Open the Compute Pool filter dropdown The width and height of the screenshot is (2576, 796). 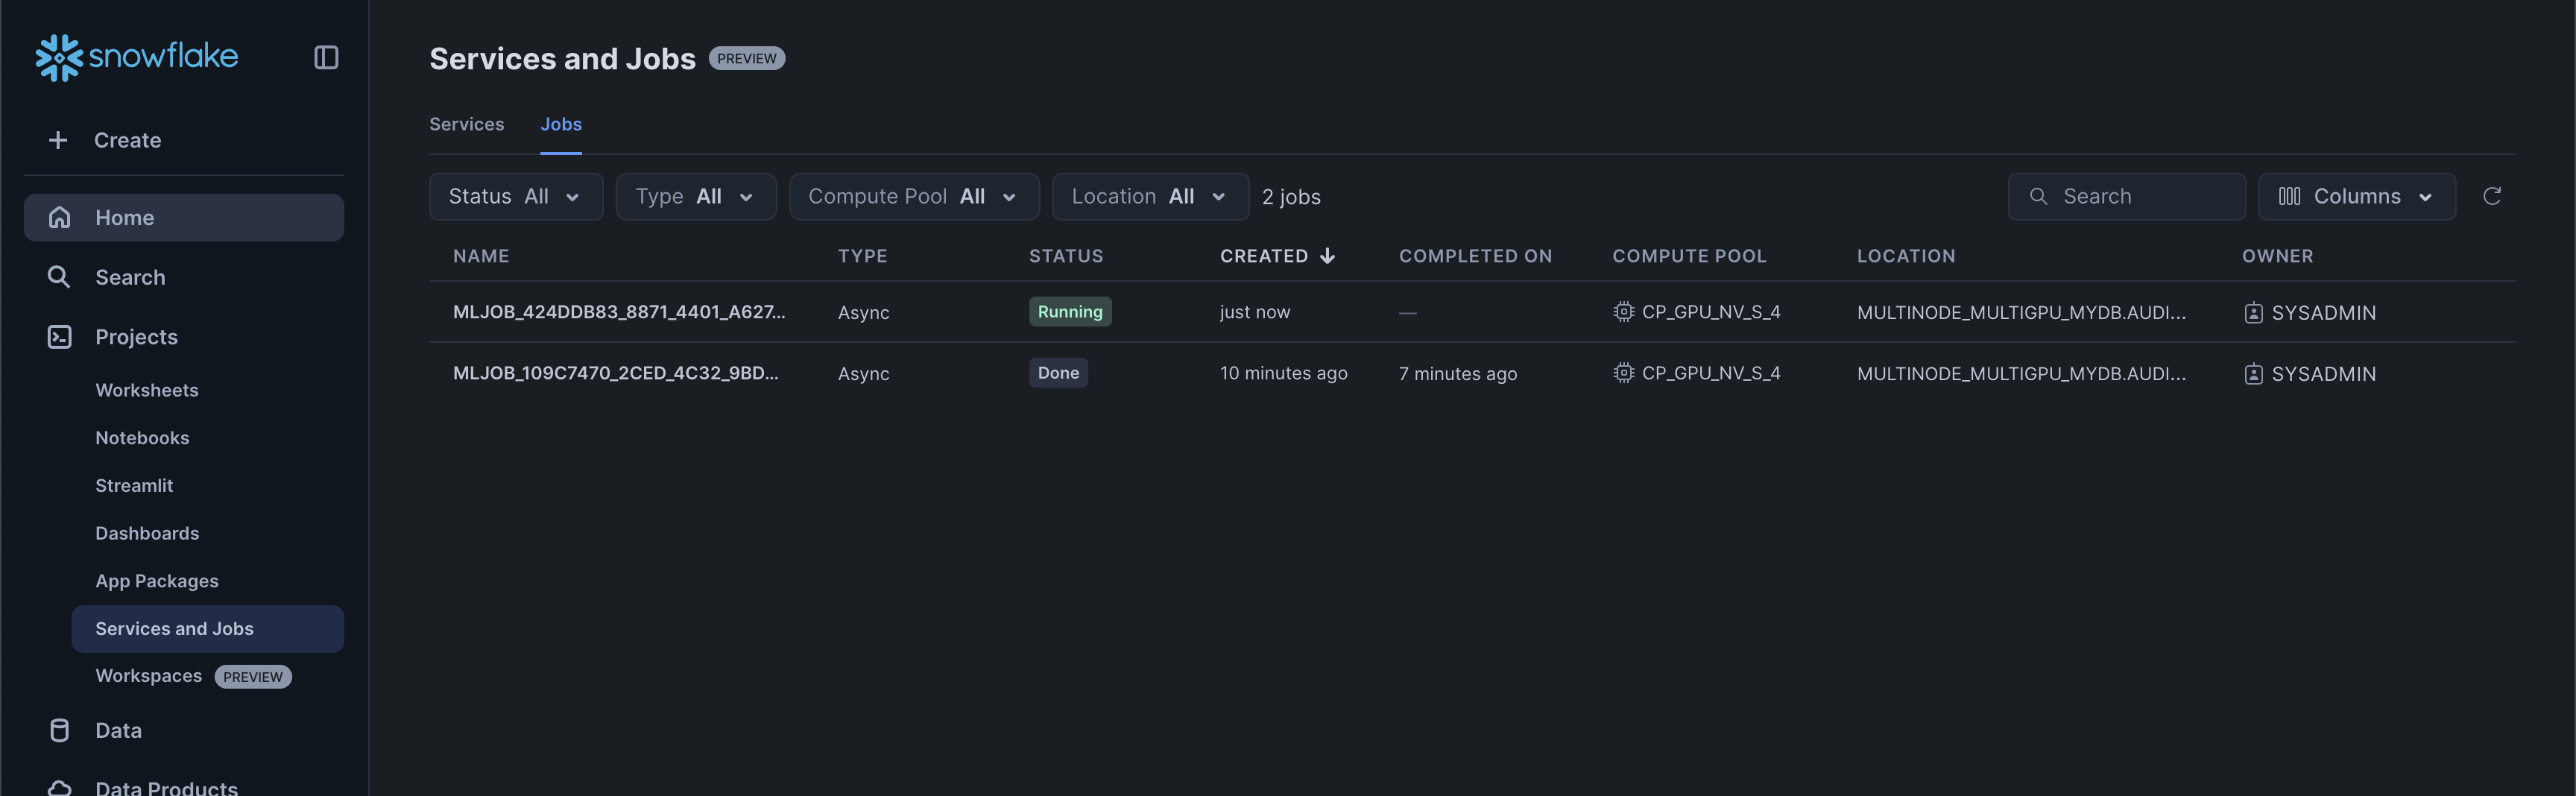[x=913, y=196]
